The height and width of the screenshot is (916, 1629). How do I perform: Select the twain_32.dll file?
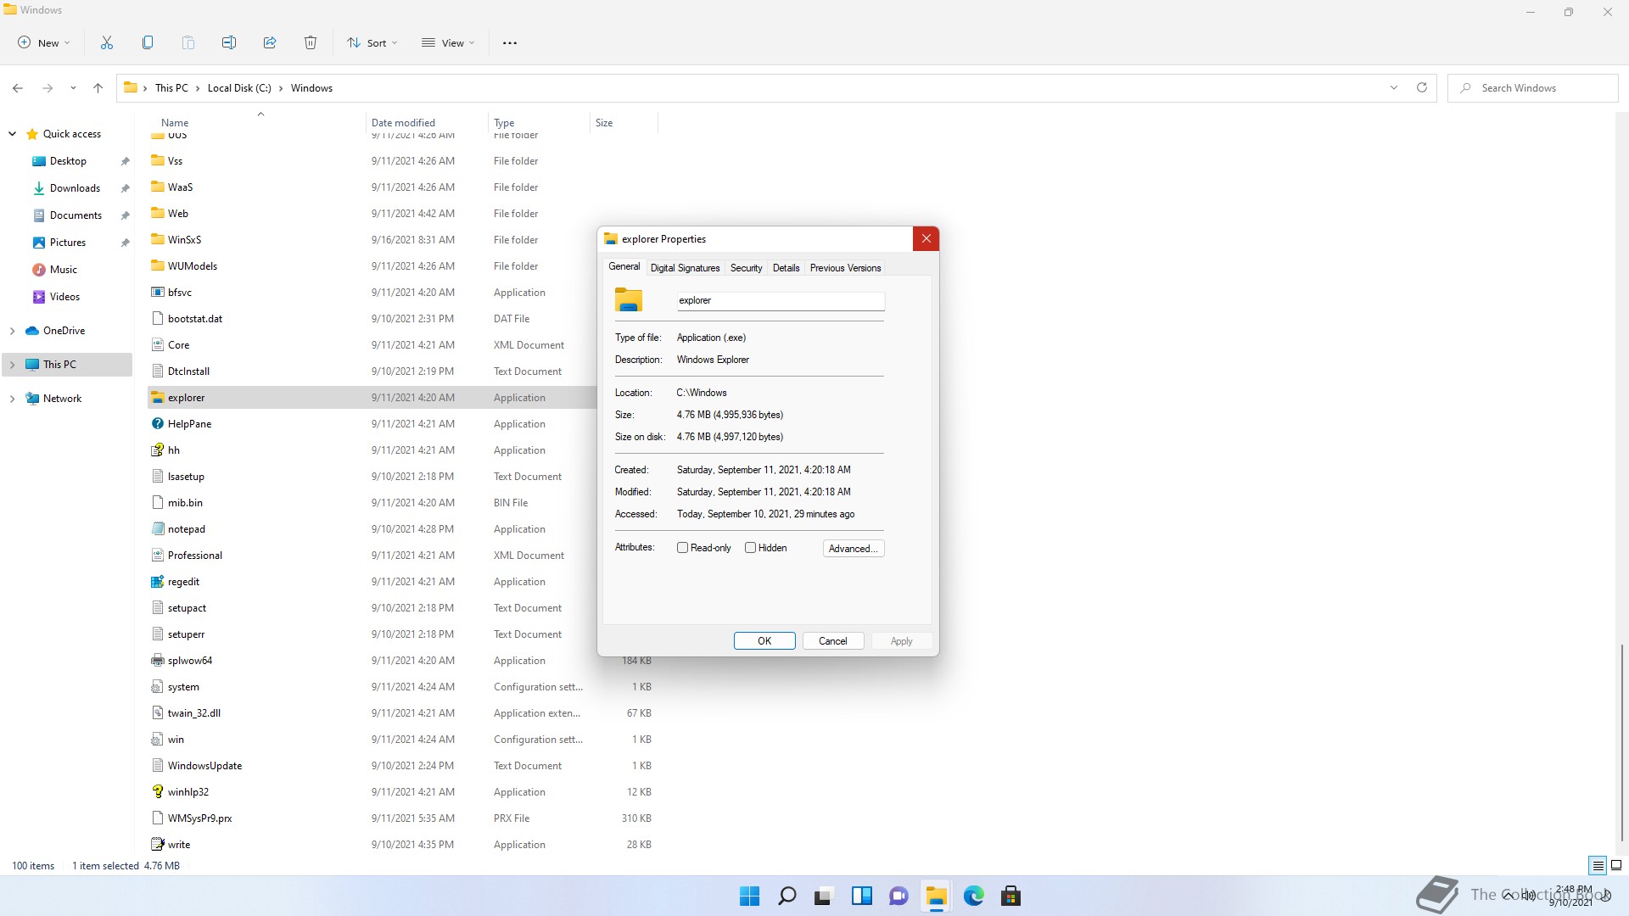point(194,712)
